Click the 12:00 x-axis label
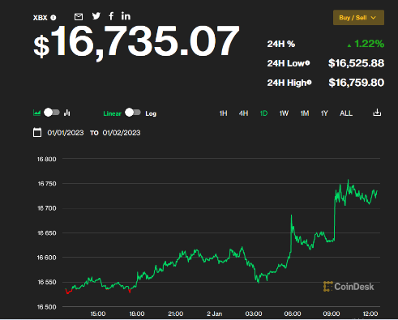398x320 pixels. coord(370,314)
